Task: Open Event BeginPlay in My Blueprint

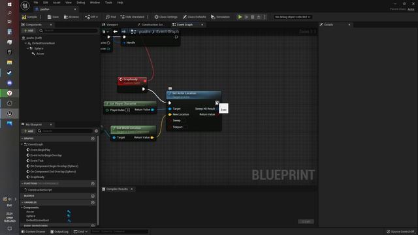Action: [x=40, y=150]
